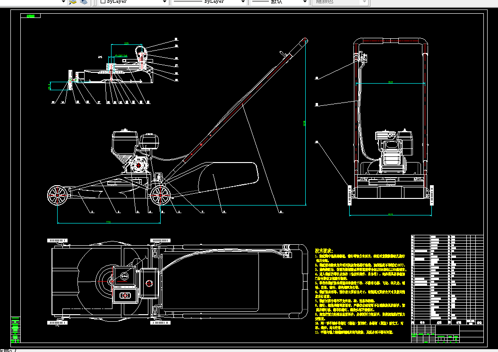
Task: Open the lineweight dropdown arrow
Action: [305, 2]
